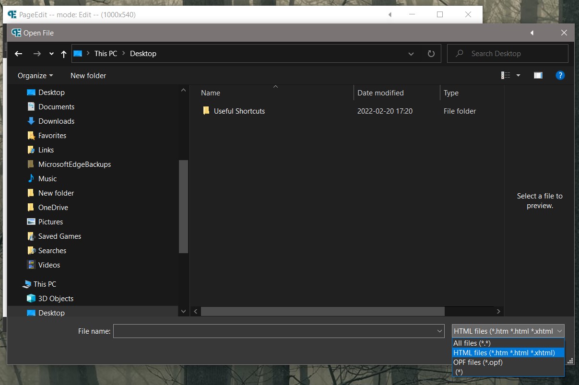Click Desktop in address breadcrumb

tap(143, 54)
